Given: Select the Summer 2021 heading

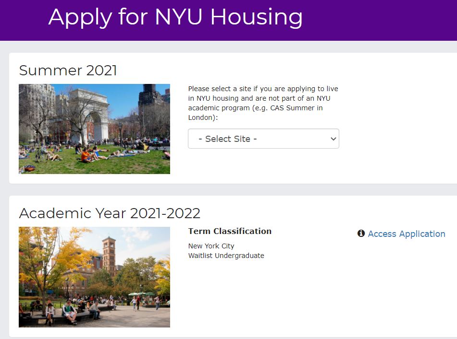Looking at the screenshot, I should point(68,70).
